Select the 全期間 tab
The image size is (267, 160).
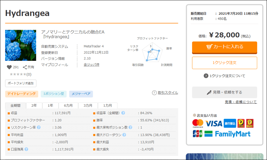(15, 105)
